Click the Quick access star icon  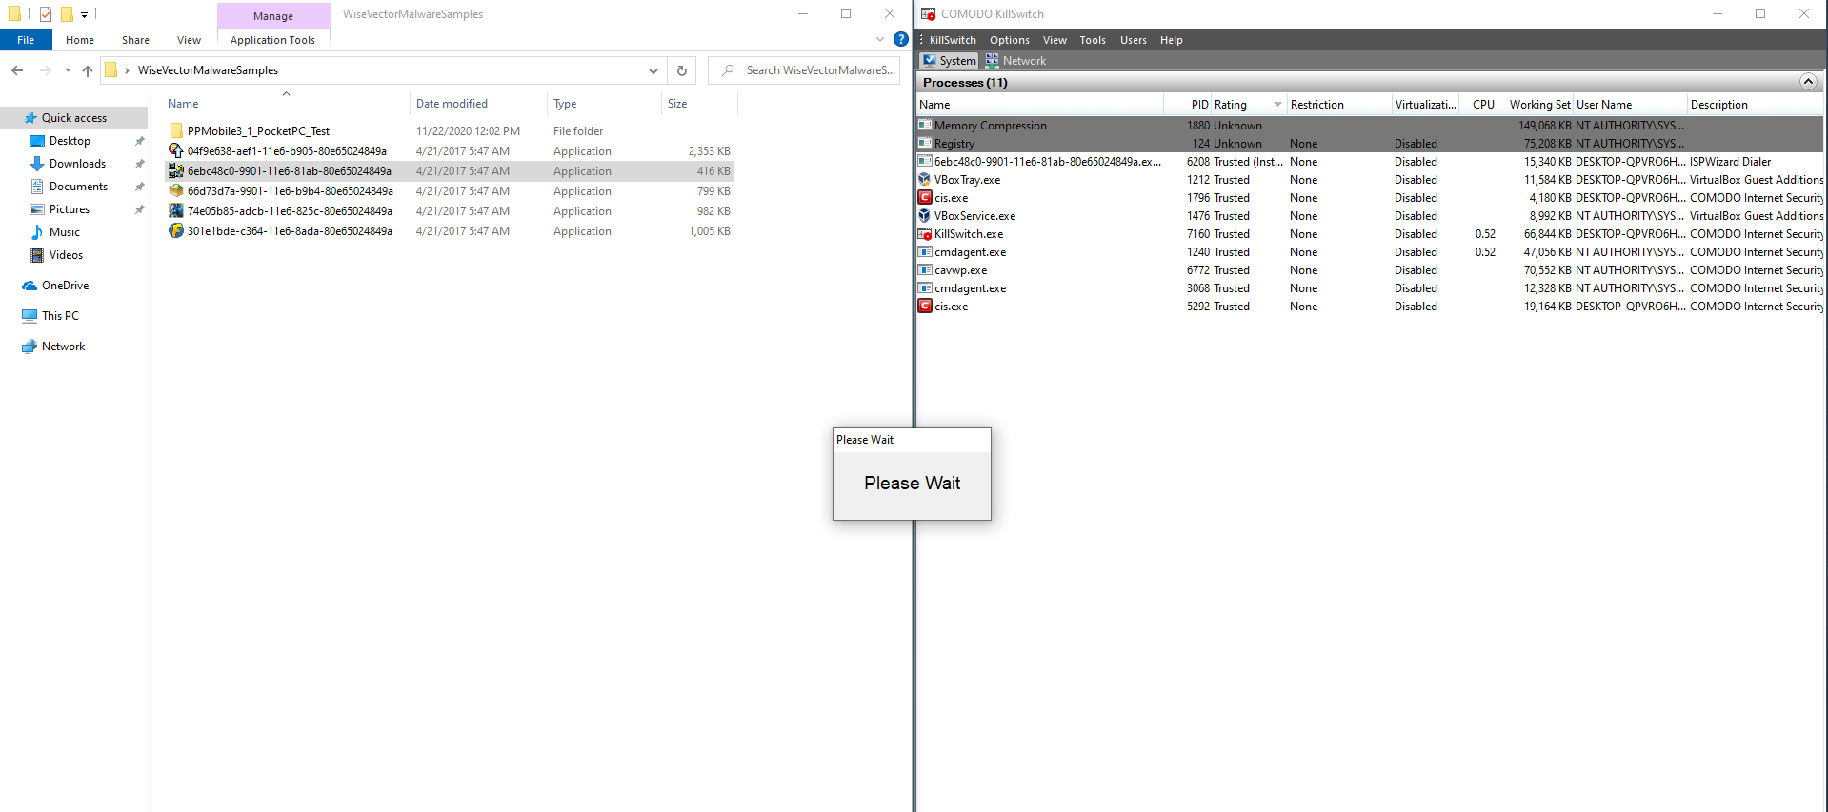pos(30,118)
